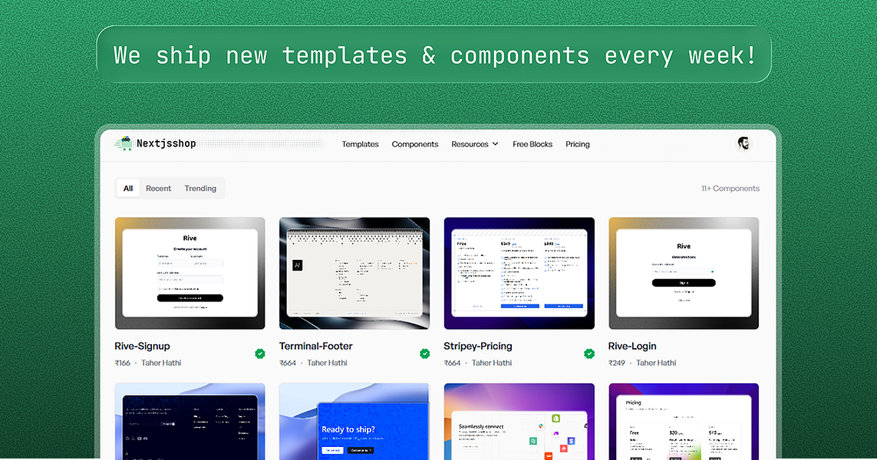Navigate to the Pricing page
This screenshot has height=460, width=877.
click(x=578, y=144)
